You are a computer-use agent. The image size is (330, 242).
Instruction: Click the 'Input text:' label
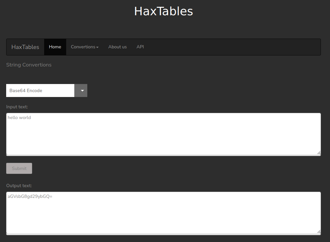tap(17, 107)
